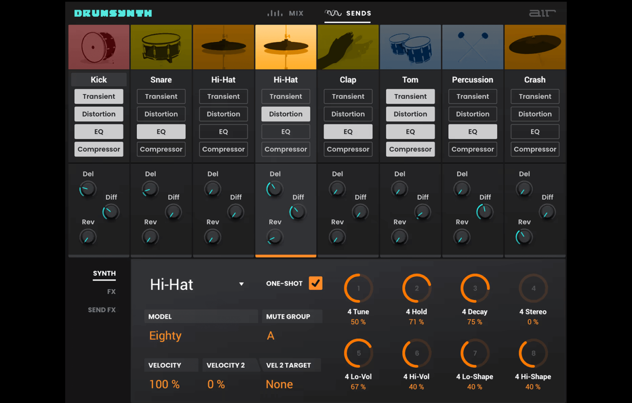The image size is (632, 403).
Task: Click the DRUMSYNTH logo
Action: 113,13
